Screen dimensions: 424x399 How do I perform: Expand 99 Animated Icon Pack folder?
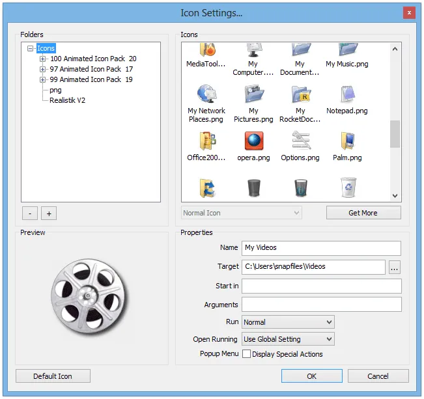coord(42,80)
